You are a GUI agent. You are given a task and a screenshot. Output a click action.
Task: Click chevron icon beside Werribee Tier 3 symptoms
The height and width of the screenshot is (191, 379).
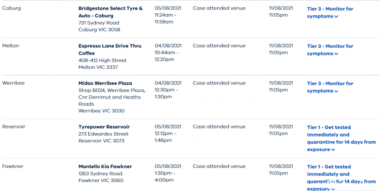336,91
